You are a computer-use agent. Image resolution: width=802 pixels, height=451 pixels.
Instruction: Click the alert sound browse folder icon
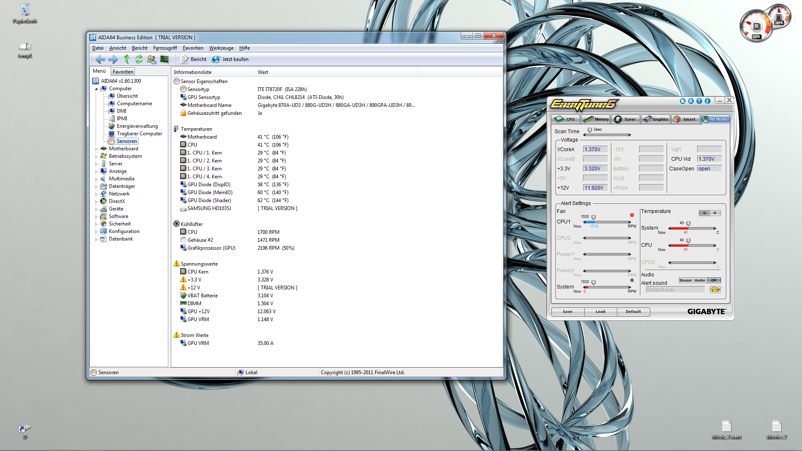point(715,289)
